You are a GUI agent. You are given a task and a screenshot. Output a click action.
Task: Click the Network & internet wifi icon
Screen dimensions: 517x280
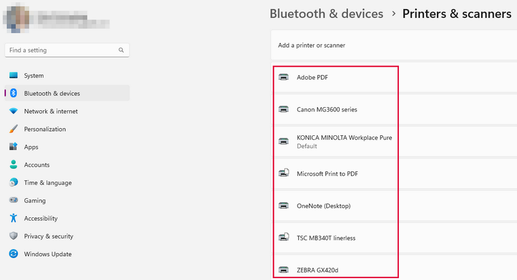pos(14,111)
